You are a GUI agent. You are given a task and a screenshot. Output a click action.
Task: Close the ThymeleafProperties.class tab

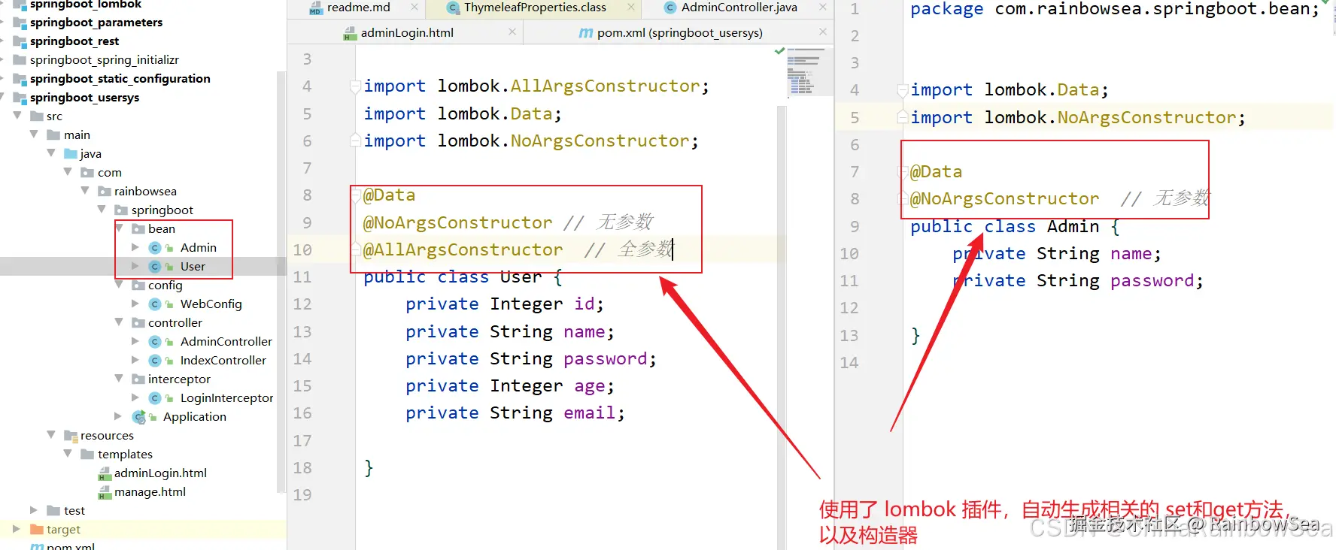click(631, 8)
